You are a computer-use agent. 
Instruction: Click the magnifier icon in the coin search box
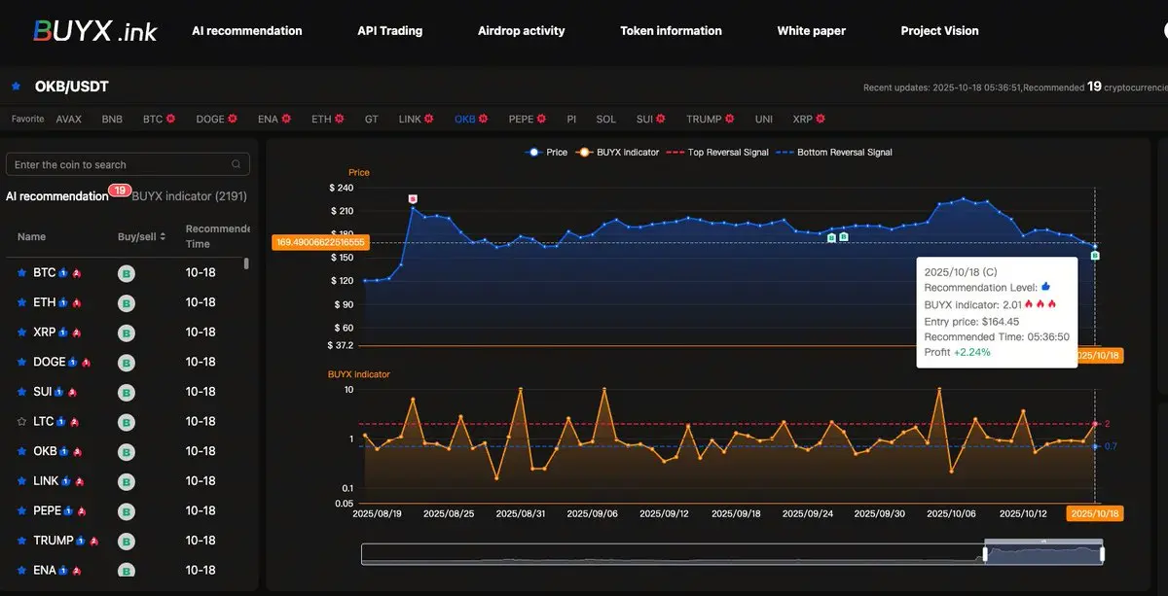[x=236, y=164]
